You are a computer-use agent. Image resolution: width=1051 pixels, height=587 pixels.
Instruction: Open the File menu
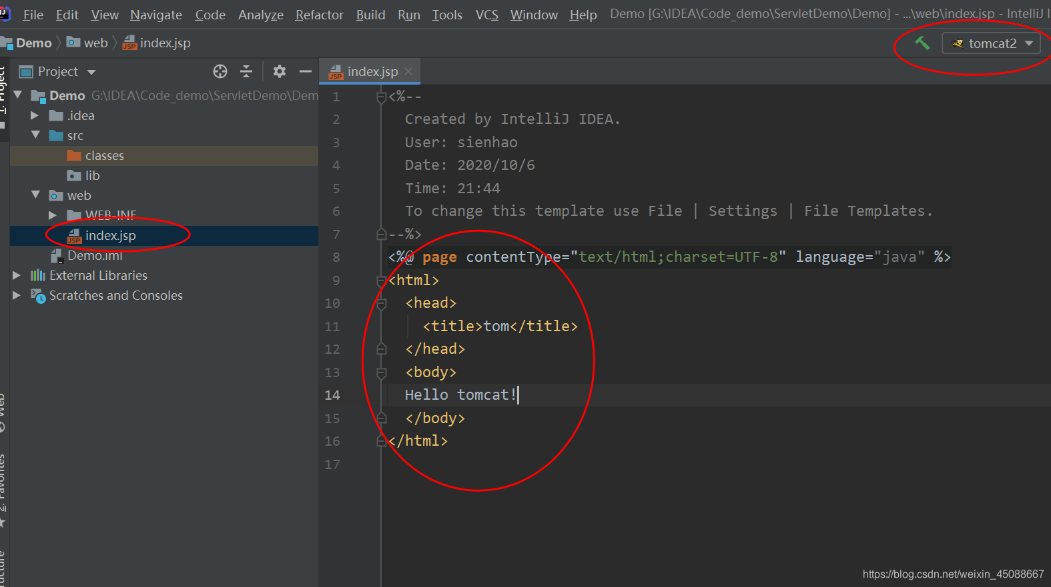tap(33, 15)
